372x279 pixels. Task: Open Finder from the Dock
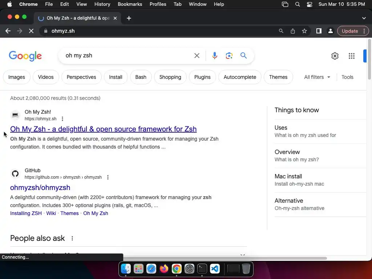click(x=126, y=269)
